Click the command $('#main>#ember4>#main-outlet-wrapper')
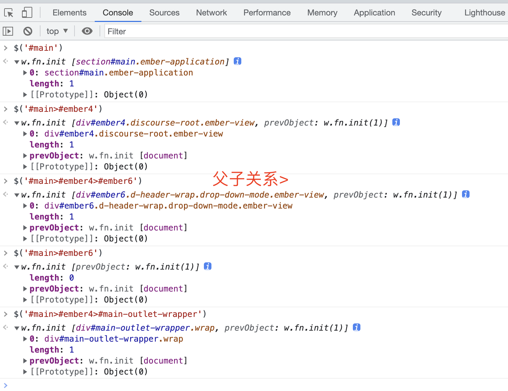Image resolution: width=508 pixels, height=391 pixels. 110,314
